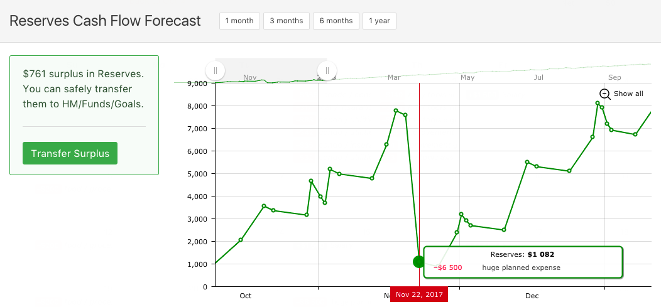The height and width of the screenshot is (307, 661).
Task: Click the zoom-out magnifier icon
Action: pyautogui.click(x=605, y=94)
